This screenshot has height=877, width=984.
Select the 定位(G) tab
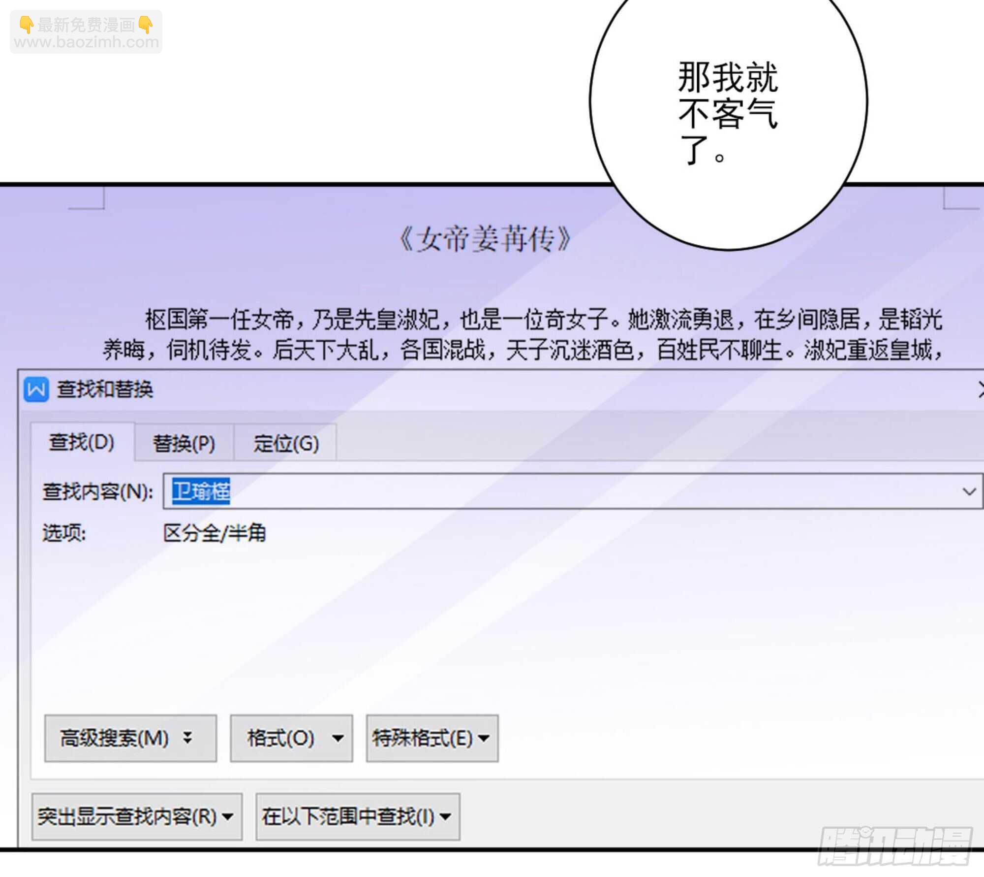286,443
